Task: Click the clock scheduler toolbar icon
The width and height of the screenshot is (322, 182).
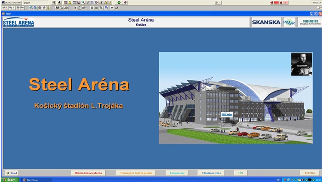Action: [87, 2]
